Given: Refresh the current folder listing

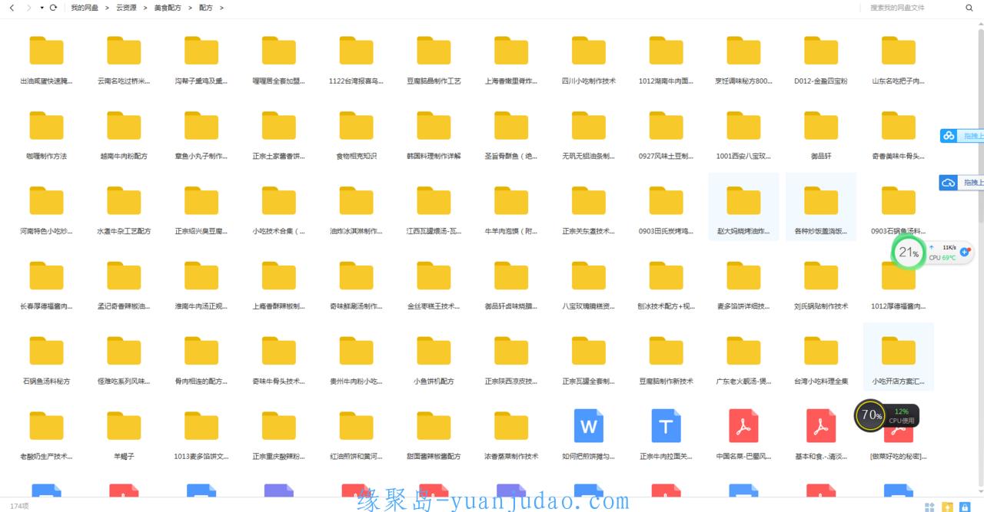Looking at the screenshot, I should click(53, 8).
